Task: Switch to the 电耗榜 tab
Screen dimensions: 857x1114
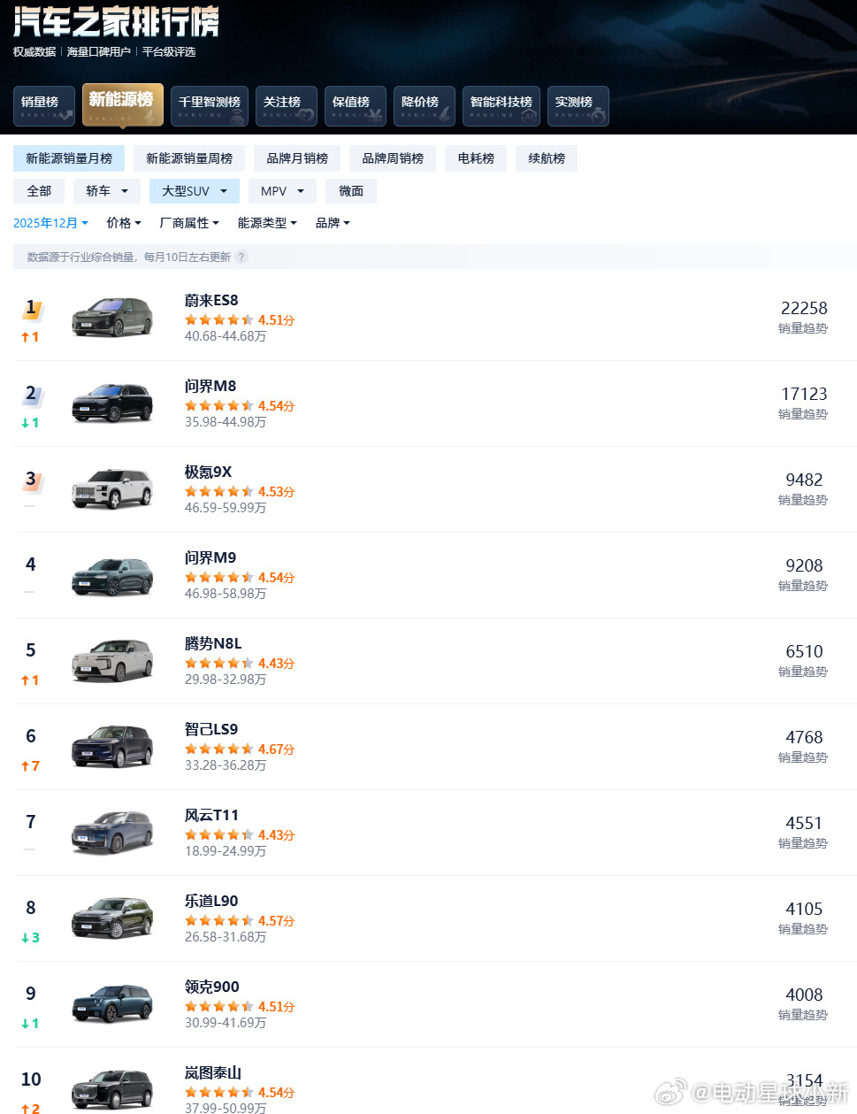Action: coord(475,158)
